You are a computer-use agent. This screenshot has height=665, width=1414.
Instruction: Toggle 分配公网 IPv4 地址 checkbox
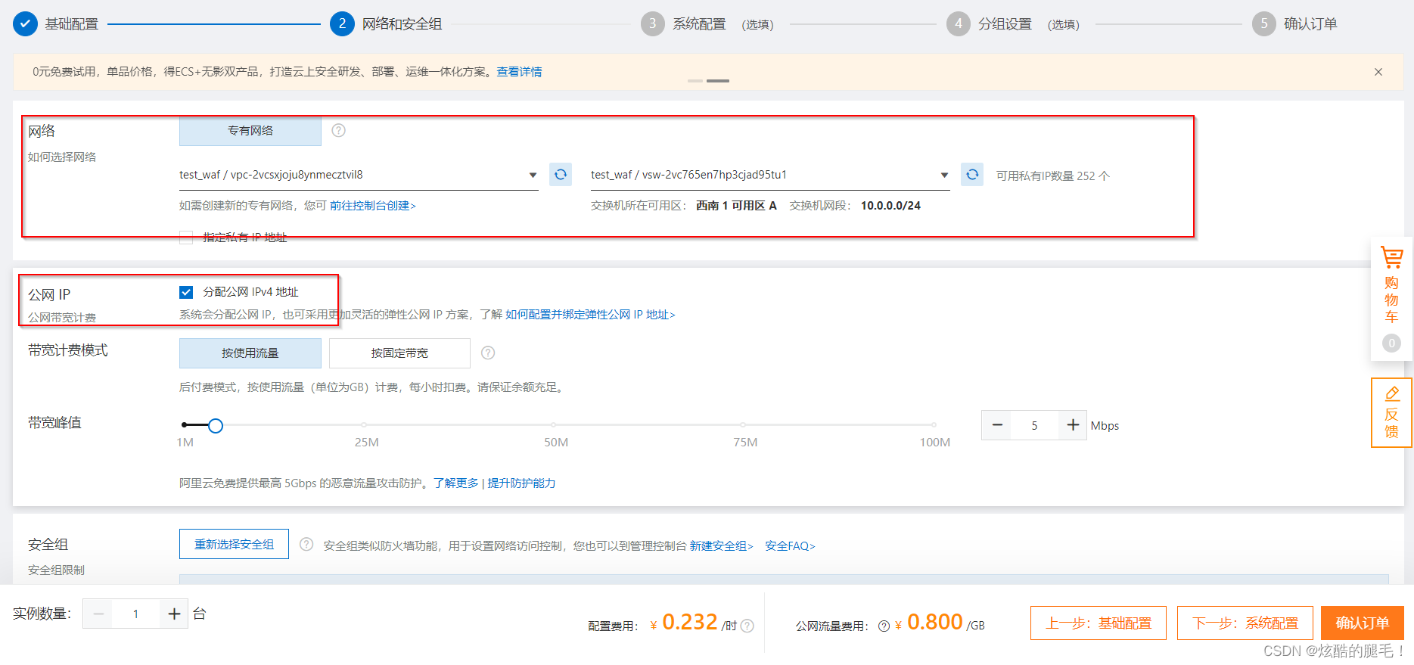click(x=186, y=292)
